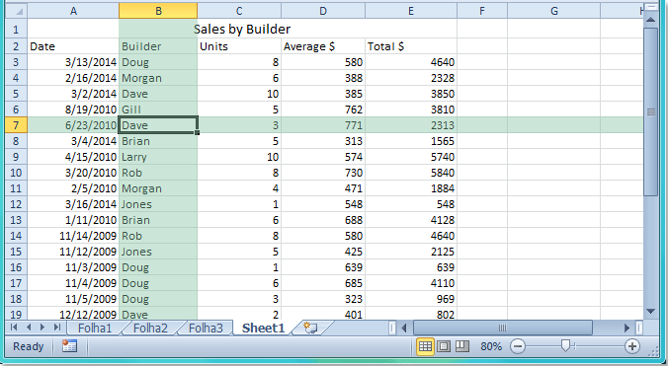Select the 'Total $' header cell
Viewport: 668px width, 366px height.
(x=411, y=46)
